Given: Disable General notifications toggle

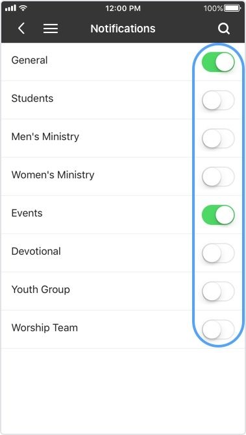Looking at the screenshot, I should (218, 62).
